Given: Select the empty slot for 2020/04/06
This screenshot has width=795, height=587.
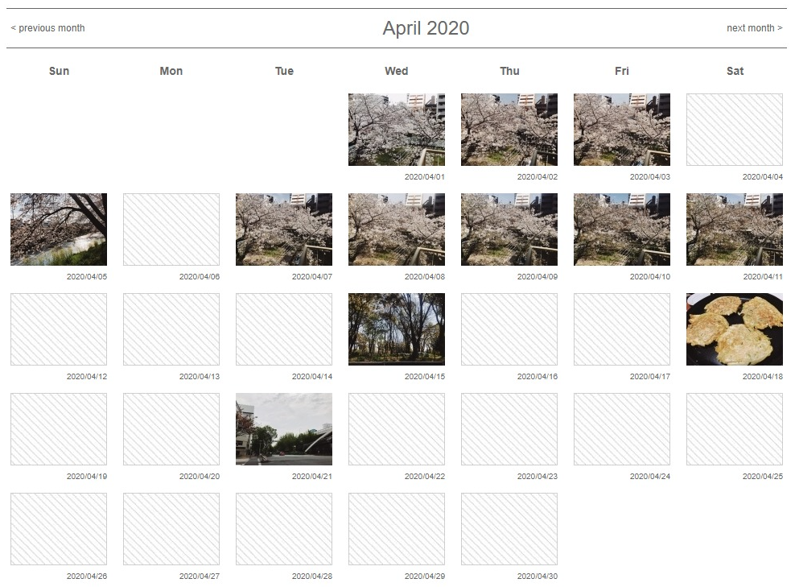Looking at the screenshot, I should (171, 229).
